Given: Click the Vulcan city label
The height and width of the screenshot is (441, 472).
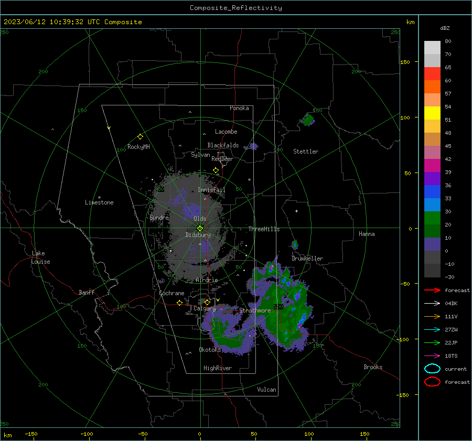Looking at the screenshot, I should click(x=267, y=390).
